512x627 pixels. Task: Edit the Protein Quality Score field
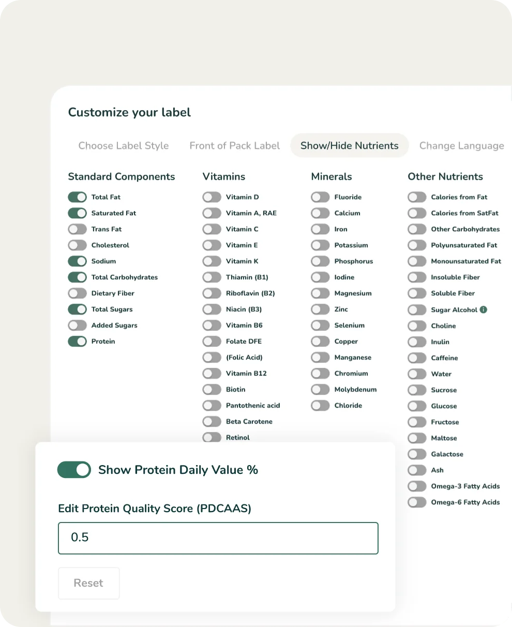point(218,538)
